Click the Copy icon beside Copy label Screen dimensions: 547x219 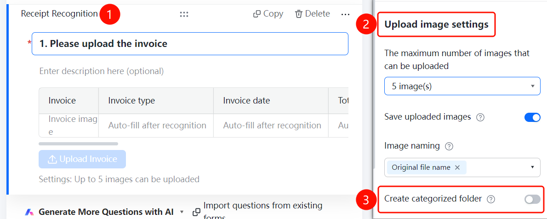pos(257,14)
